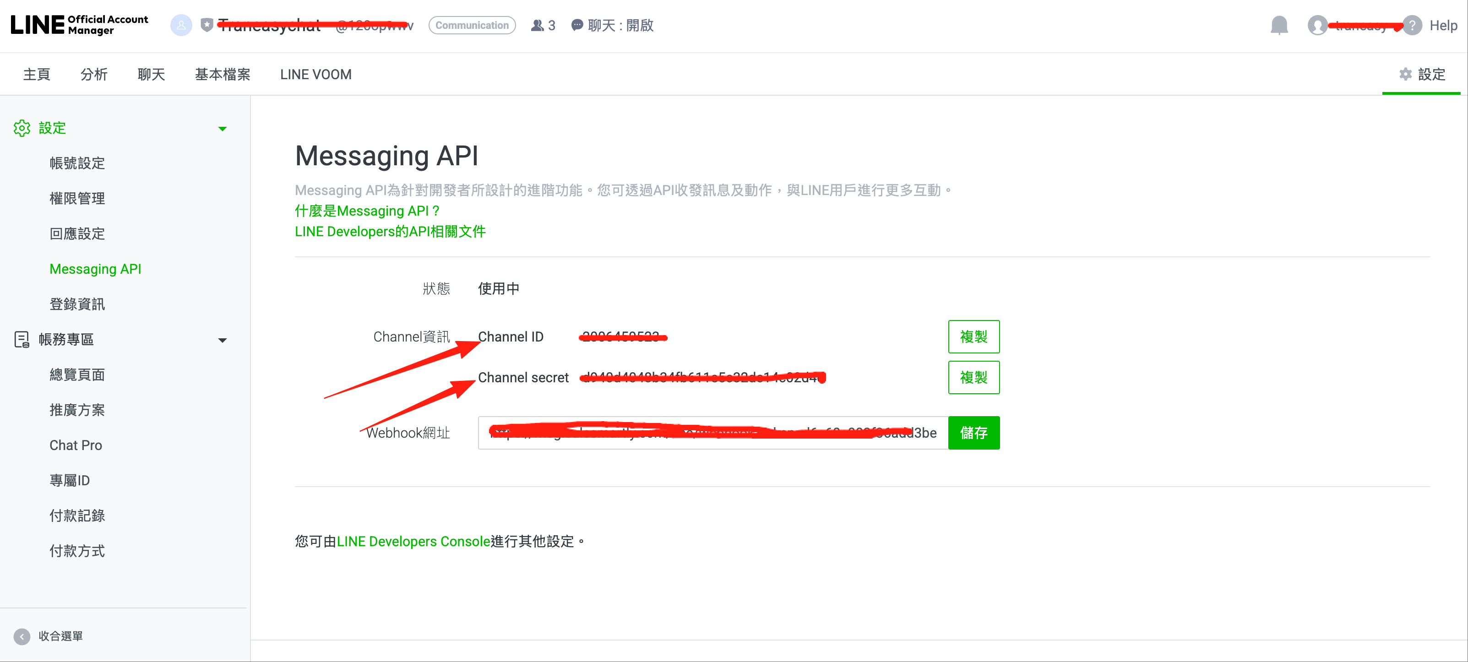The image size is (1468, 662).
Task: Open LINE Developers Console link
Action: tap(413, 541)
